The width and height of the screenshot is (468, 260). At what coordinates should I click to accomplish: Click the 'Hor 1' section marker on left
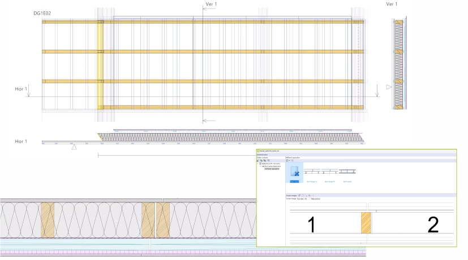click(x=21, y=89)
